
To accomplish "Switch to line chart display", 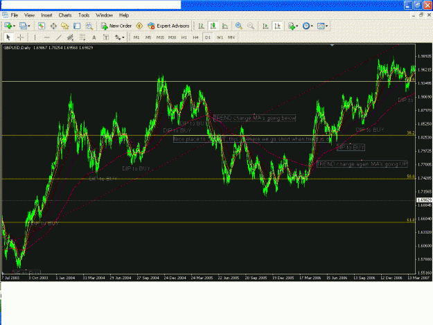I will pos(225,26).
